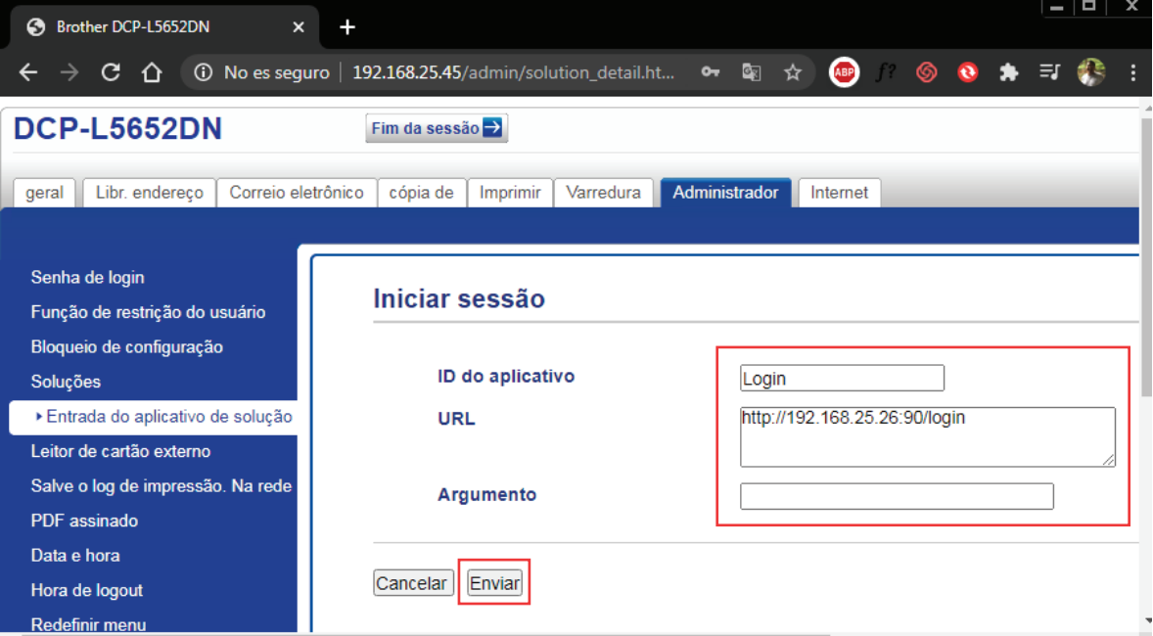Viewport: 1153px width, 636px height.
Task: Open the AdBlock Plus extension icon
Action: tap(844, 72)
